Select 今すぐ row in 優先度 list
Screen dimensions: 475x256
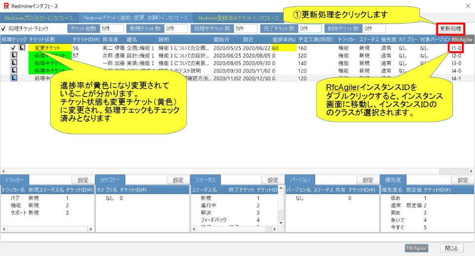pyautogui.click(x=427, y=227)
